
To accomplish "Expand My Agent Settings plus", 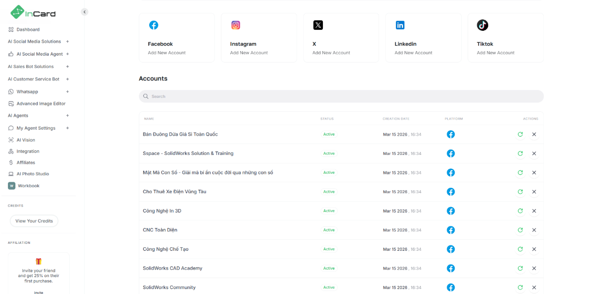I will (68, 128).
